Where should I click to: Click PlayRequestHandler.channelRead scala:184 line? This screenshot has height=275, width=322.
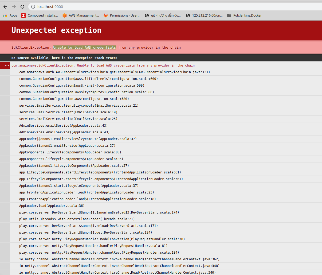(x=99, y=253)
